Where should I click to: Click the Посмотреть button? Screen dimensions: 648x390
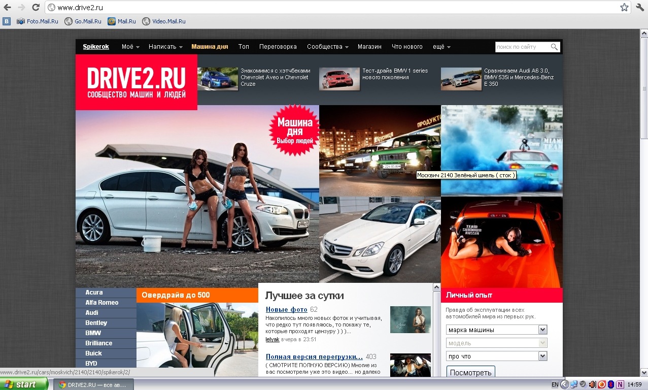pos(471,372)
